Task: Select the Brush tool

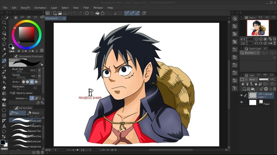Action: click(4, 72)
